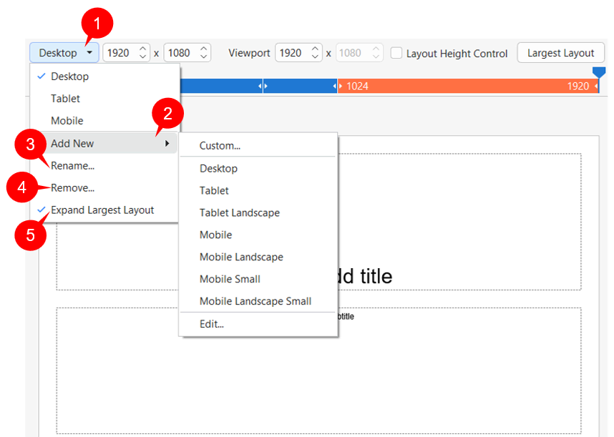
Task: Decrease layout height with the 1080 stepper
Action: point(203,57)
